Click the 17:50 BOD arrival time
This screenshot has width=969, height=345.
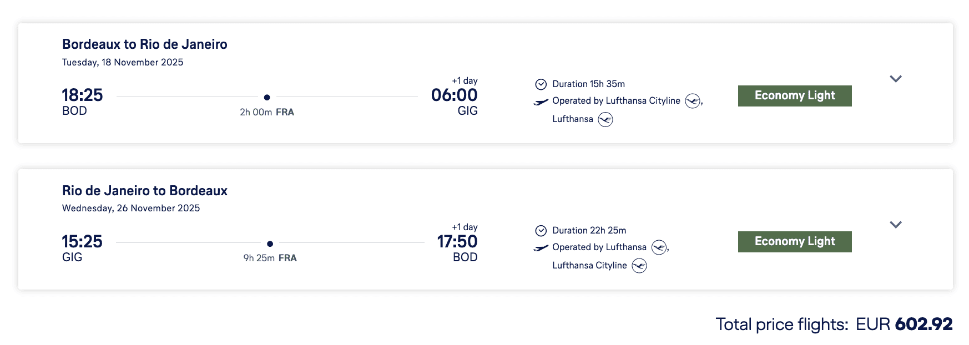click(457, 242)
